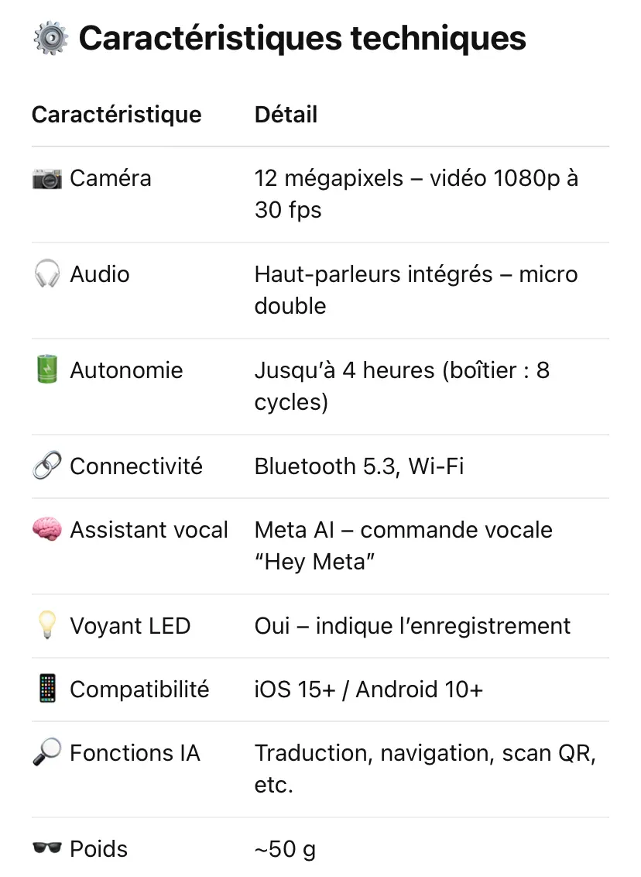The height and width of the screenshot is (877, 641).
Task: Click the green battery emoji
Action: (47, 370)
